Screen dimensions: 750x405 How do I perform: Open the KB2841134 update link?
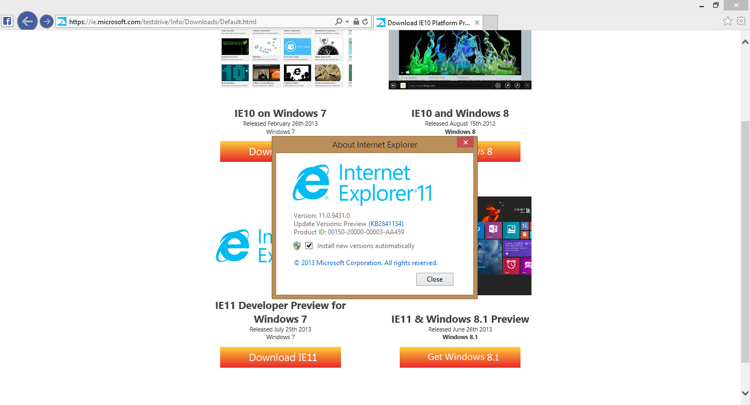[387, 224]
